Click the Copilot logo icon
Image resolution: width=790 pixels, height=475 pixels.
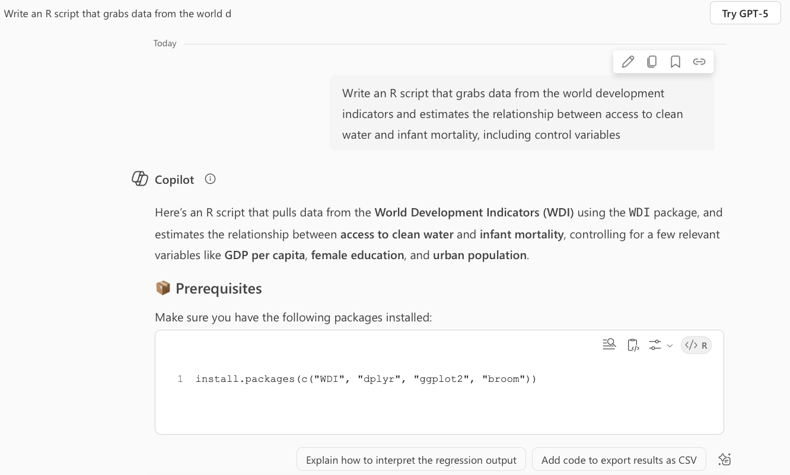pos(139,179)
